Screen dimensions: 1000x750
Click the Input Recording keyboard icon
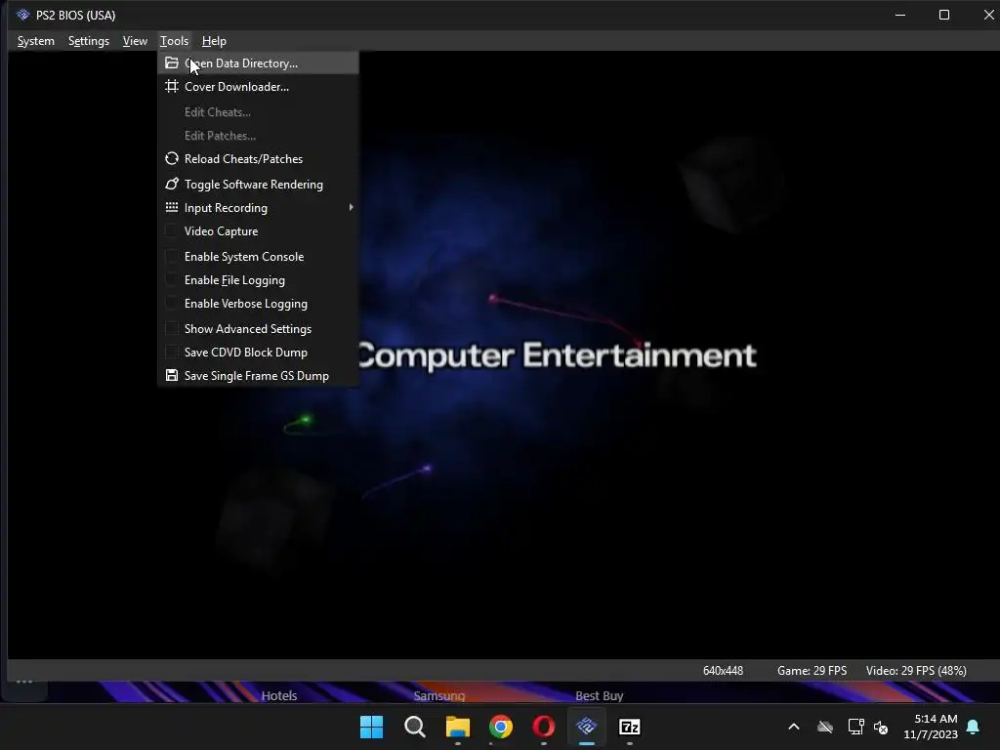(x=172, y=207)
